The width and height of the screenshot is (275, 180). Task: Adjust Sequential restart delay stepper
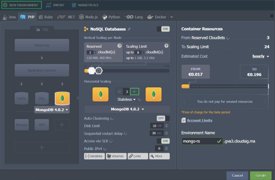[167, 133]
